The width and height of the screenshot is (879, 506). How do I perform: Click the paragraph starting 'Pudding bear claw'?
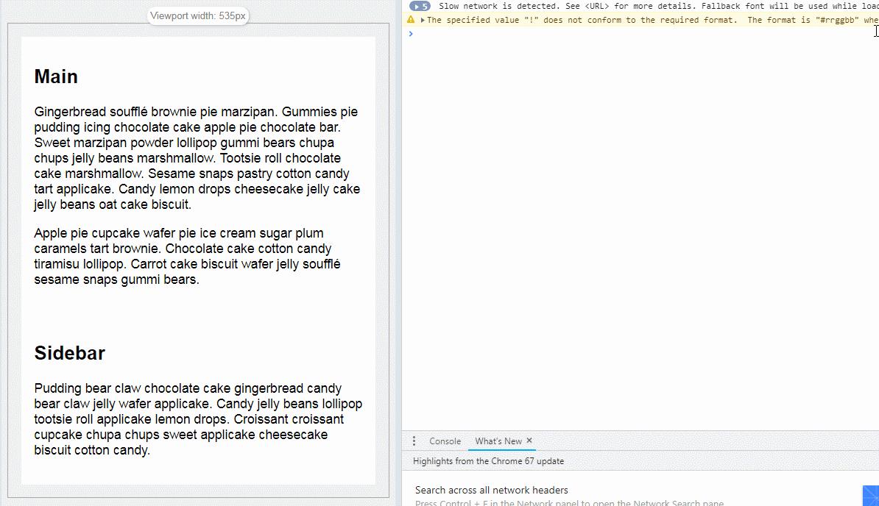[197, 419]
